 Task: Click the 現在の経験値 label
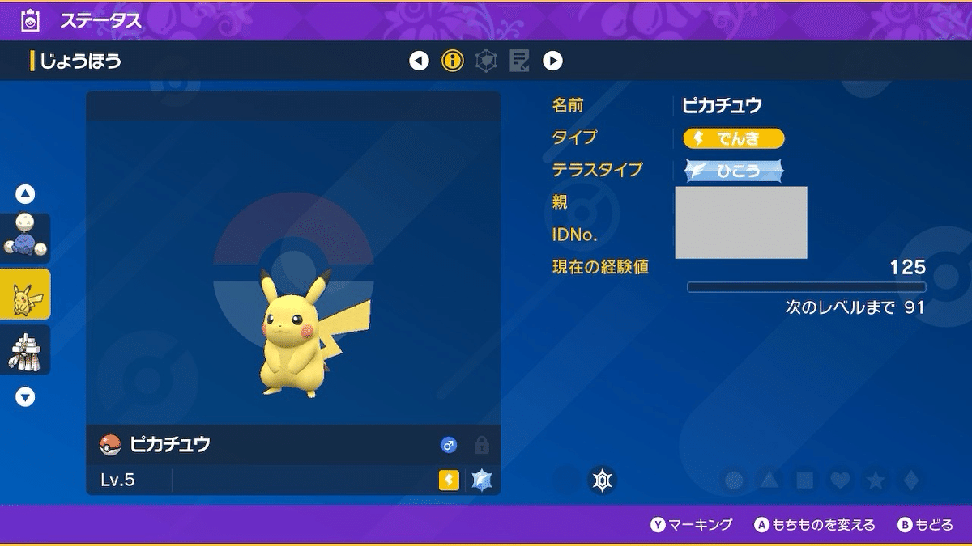click(600, 267)
